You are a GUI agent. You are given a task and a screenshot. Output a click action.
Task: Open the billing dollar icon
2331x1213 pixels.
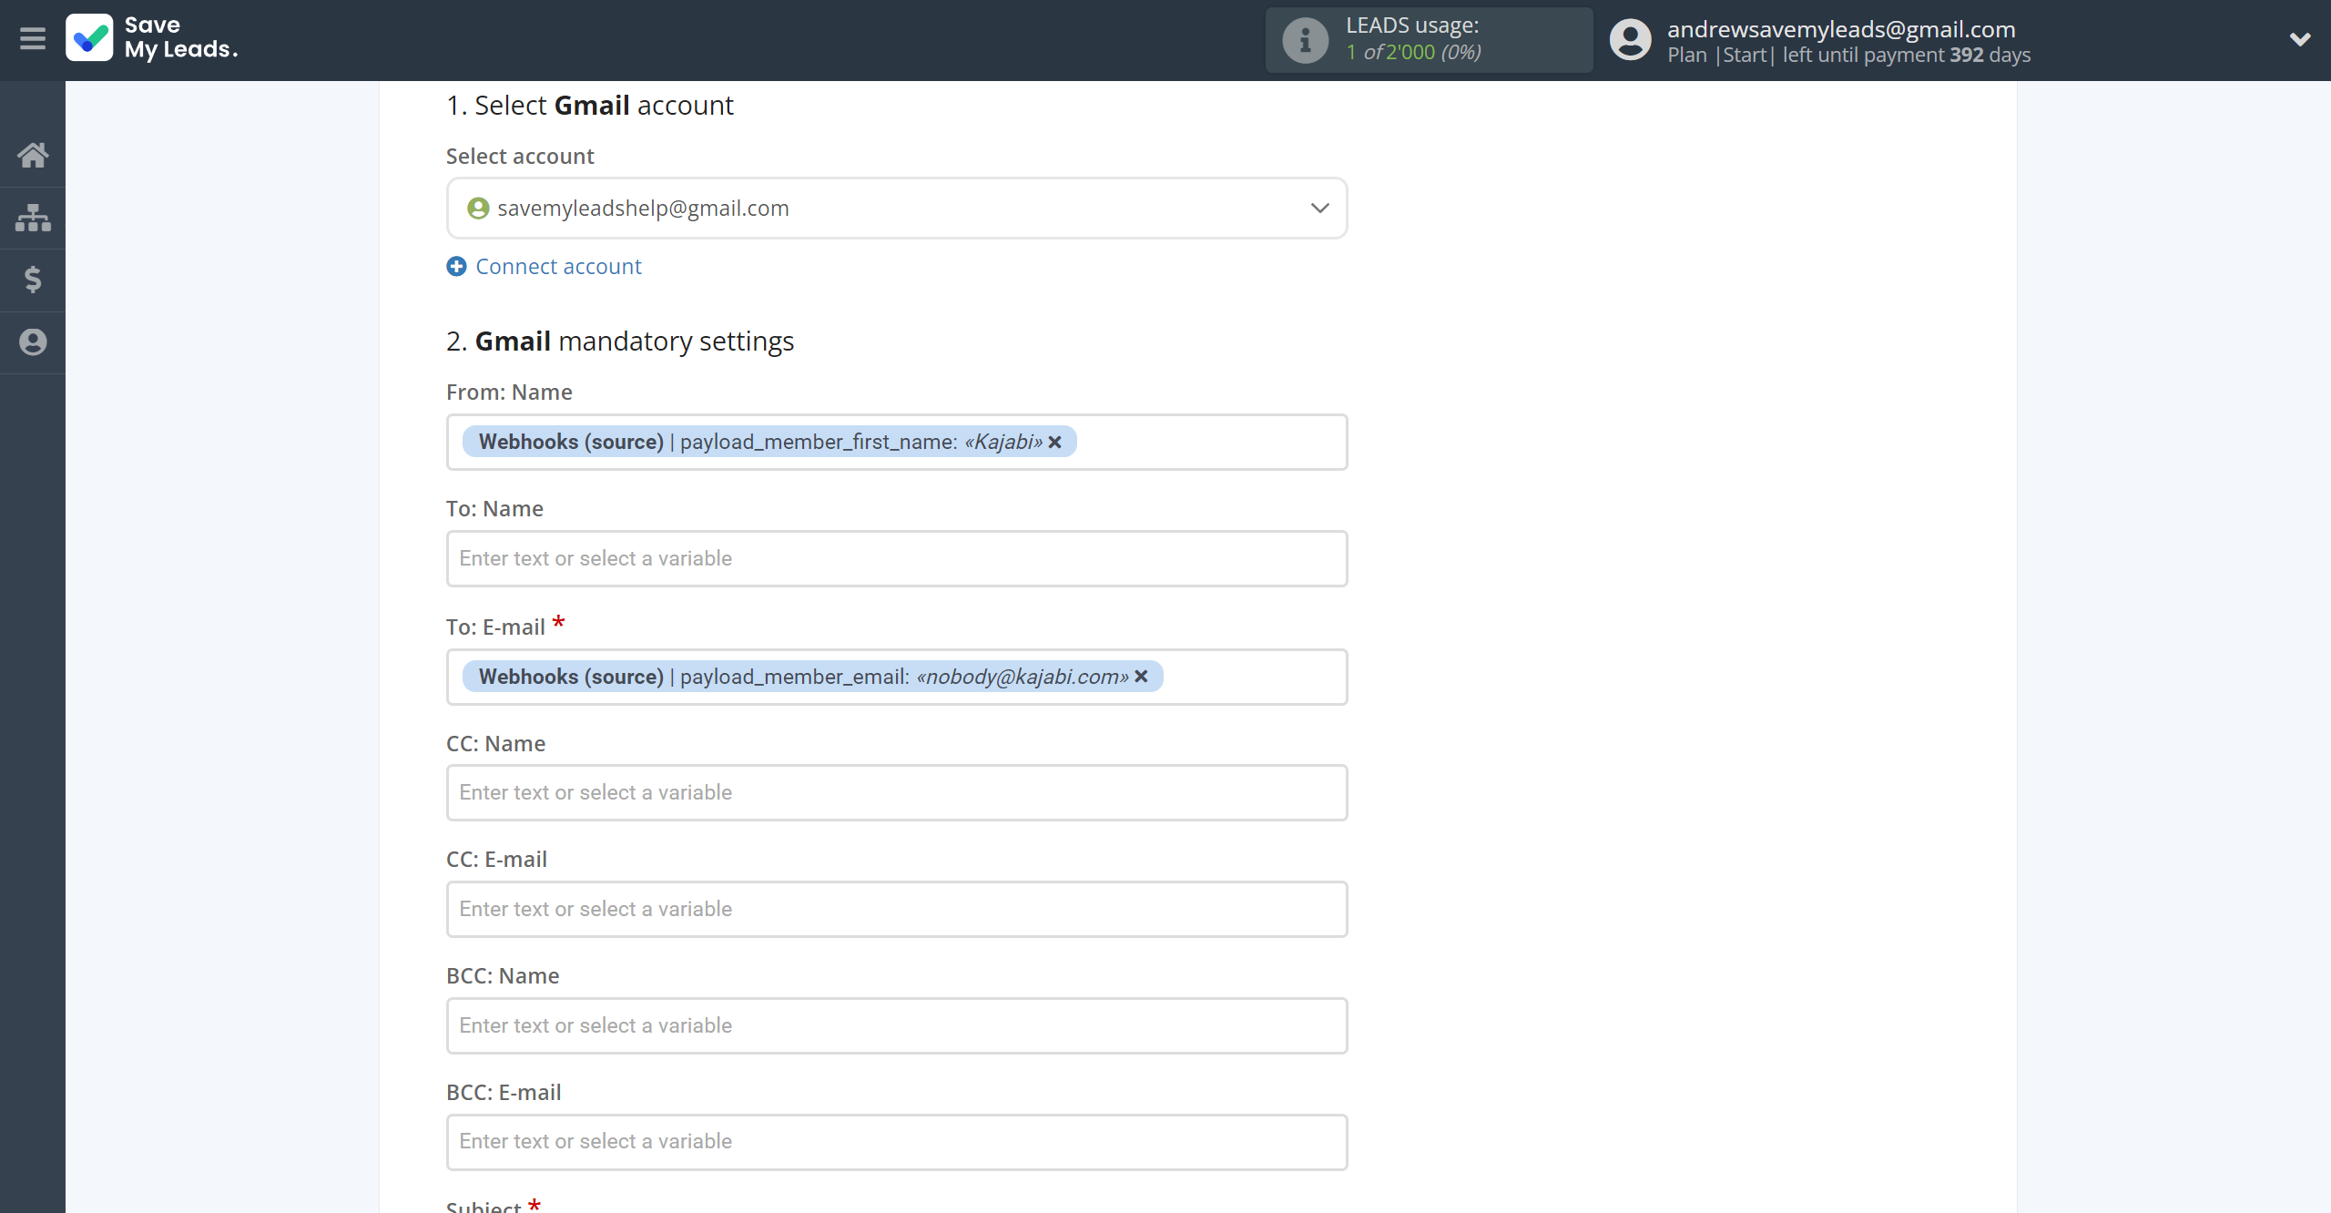point(33,280)
